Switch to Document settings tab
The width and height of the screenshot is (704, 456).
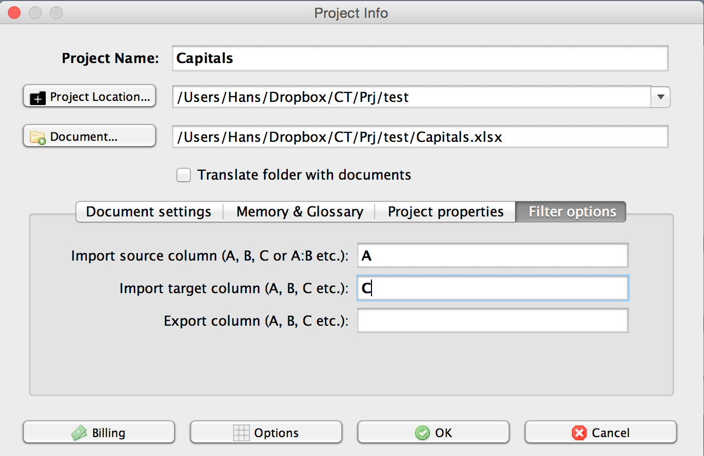pos(149,212)
